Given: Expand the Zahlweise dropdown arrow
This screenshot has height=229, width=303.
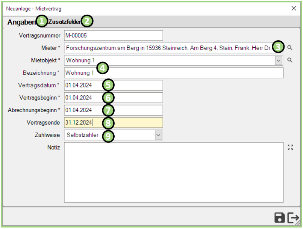Looking at the screenshot, I should pos(158,135).
